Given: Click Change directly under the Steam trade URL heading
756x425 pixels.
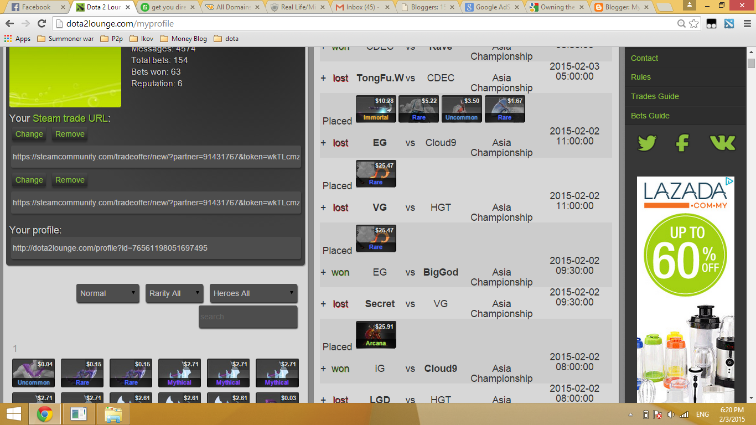Looking at the screenshot, I should (29, 134).
